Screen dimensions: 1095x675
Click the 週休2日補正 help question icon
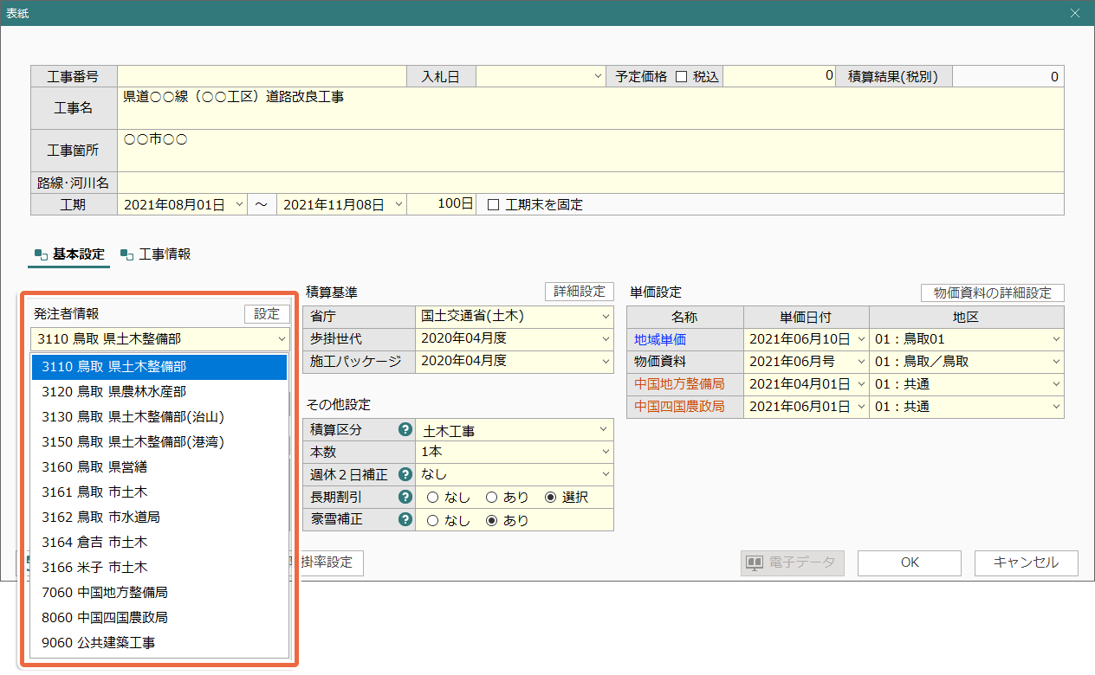point(404,474)
